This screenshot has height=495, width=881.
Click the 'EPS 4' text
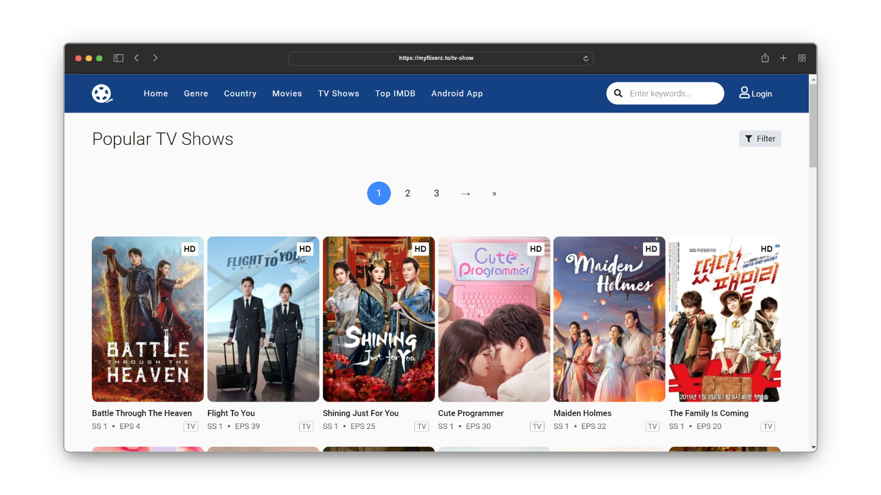(130, 427)
